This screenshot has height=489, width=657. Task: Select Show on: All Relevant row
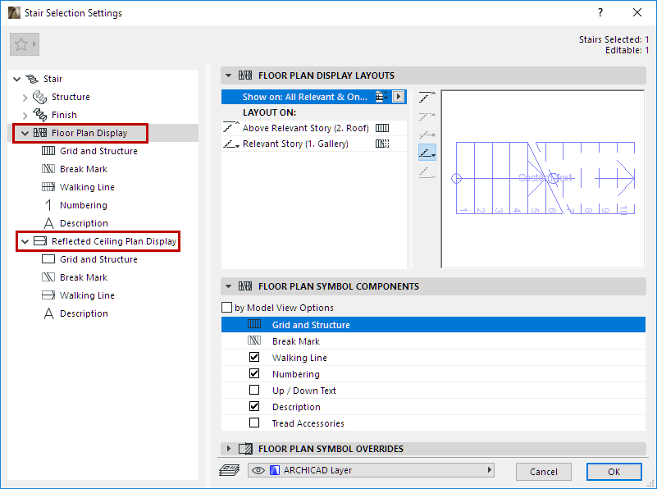click(314, 97)
